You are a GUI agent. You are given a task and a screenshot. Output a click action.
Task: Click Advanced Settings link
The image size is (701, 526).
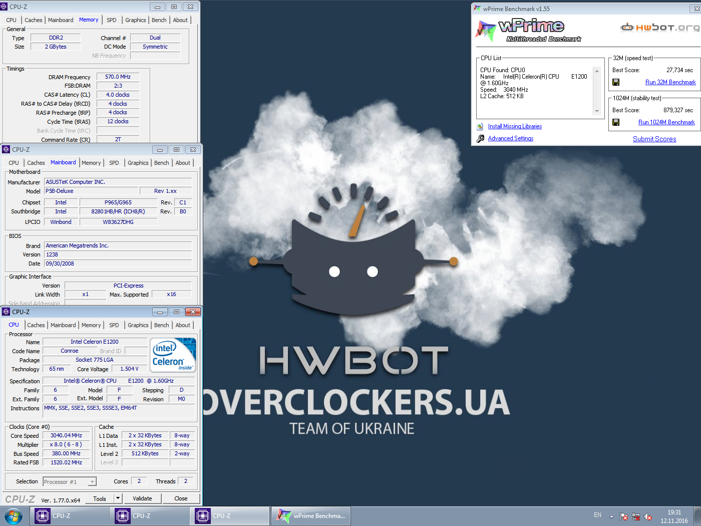pos(511,138)
